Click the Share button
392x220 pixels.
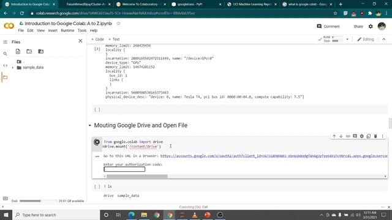point(358,26)
